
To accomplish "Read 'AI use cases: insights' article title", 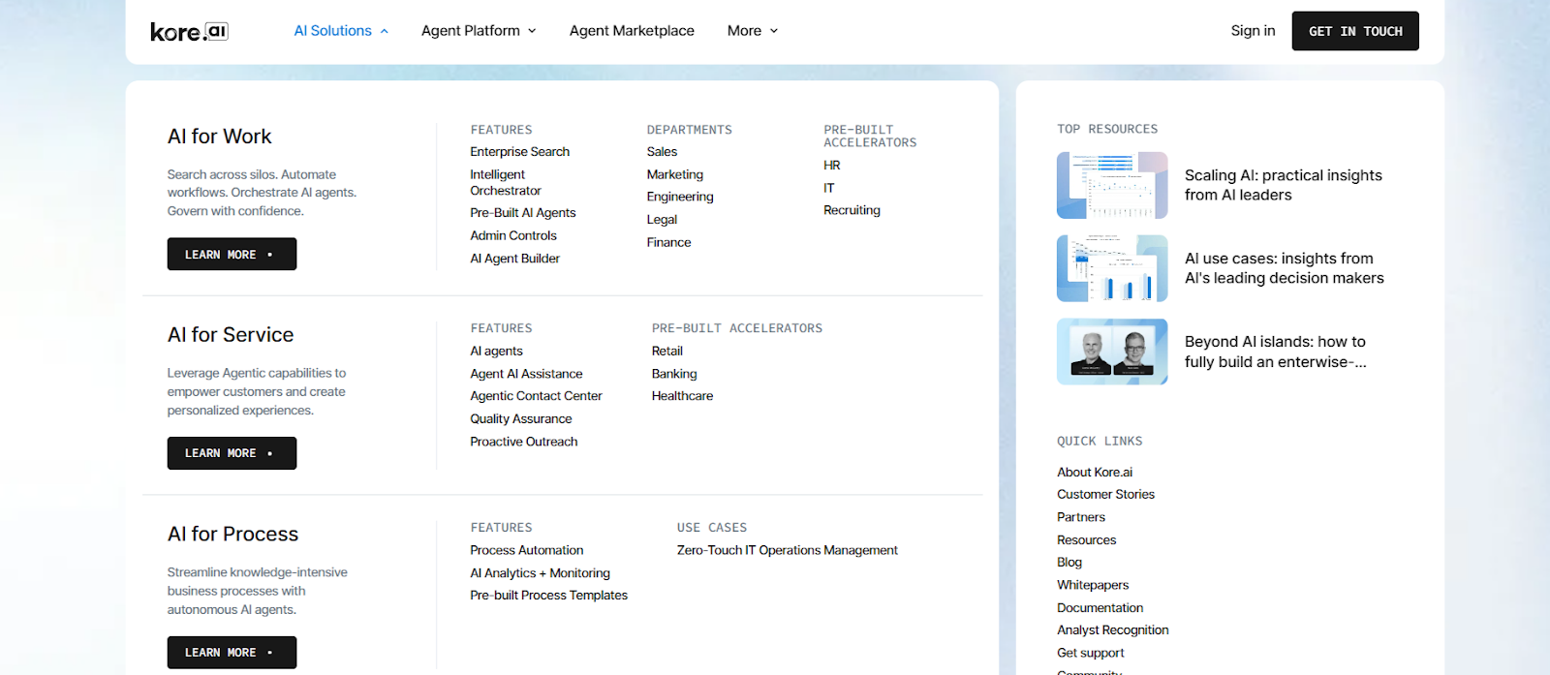I will pyautogui.click(x=1285, y=268).
